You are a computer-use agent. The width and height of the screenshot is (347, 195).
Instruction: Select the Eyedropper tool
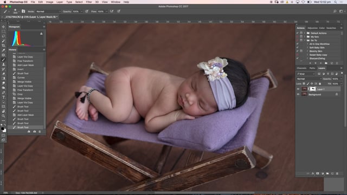[x=3, y=50]
